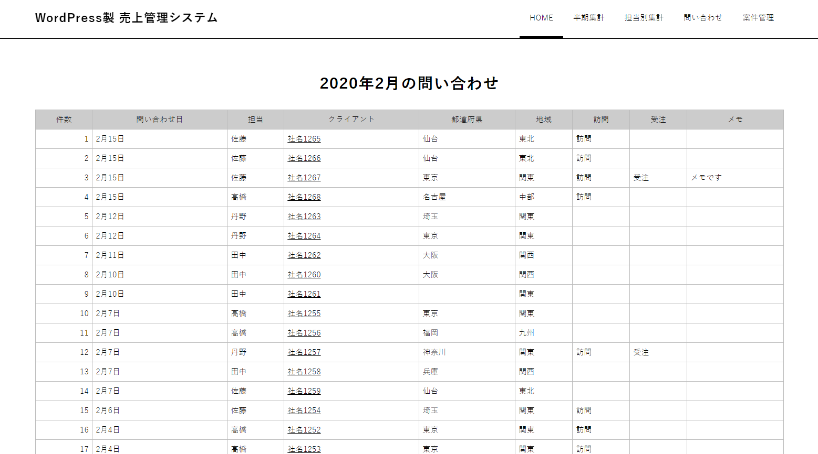Click the クライアント column header
Viewport: 818px width, 454px height.
pos(351,120)
